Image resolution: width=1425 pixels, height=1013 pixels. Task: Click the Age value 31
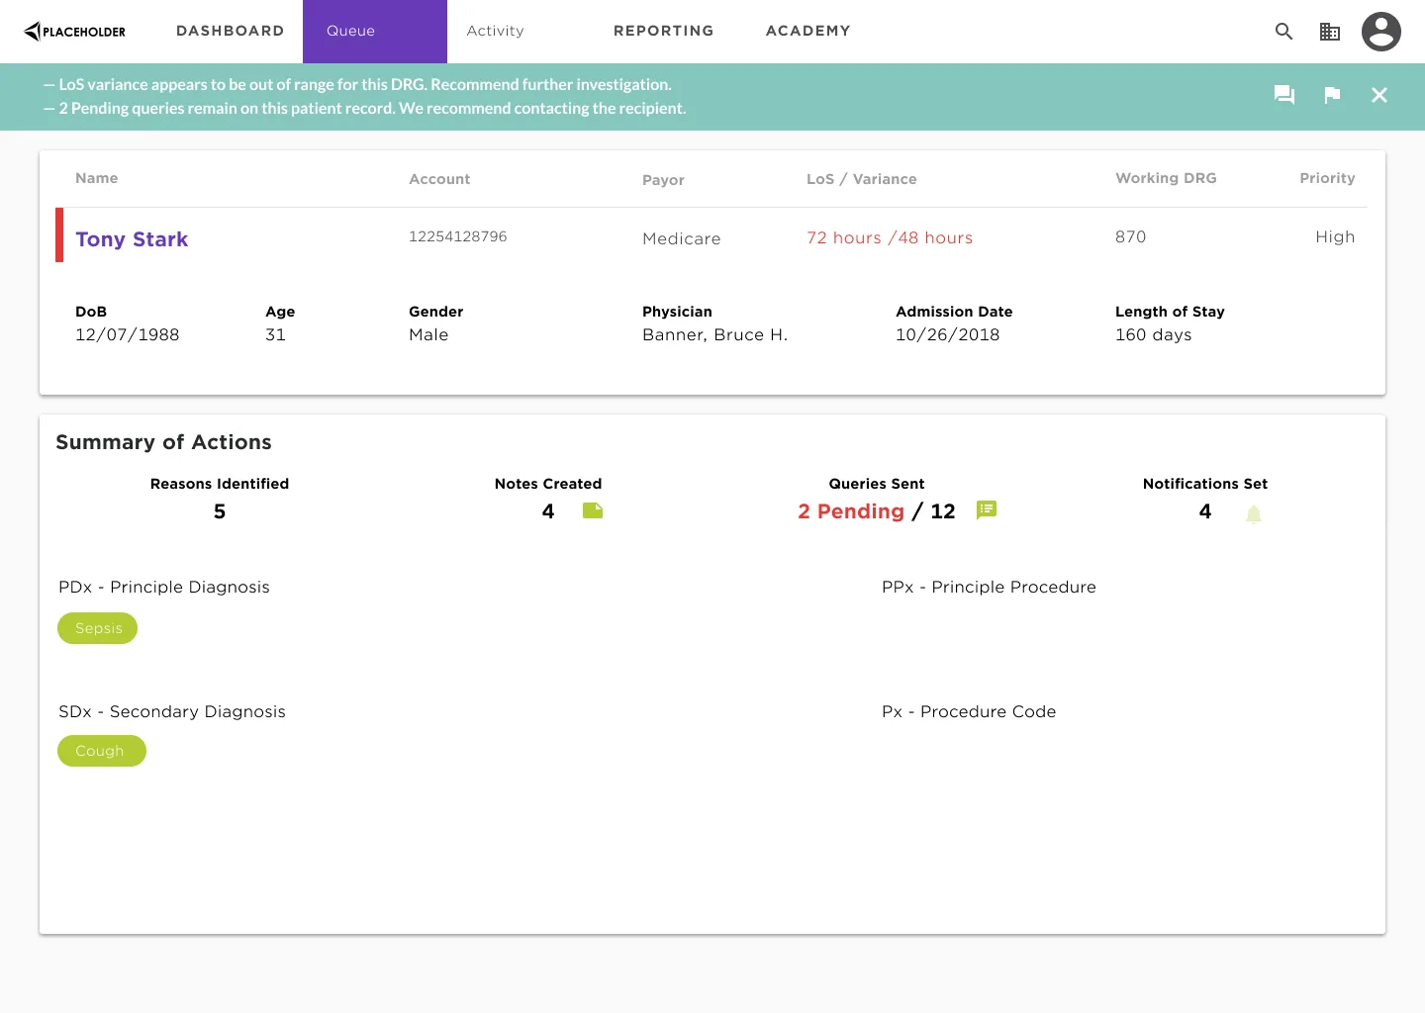(x=275, y=334)
